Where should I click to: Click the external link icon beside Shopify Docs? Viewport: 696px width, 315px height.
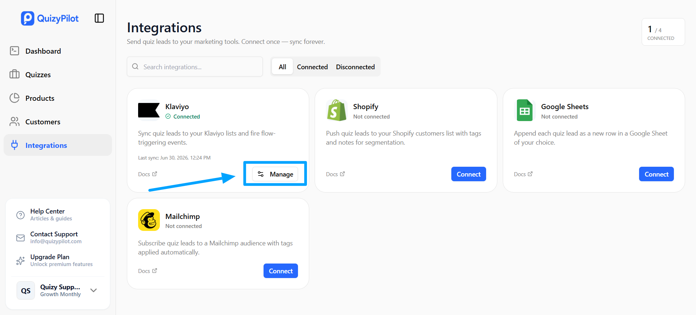(x=343, y=174)
